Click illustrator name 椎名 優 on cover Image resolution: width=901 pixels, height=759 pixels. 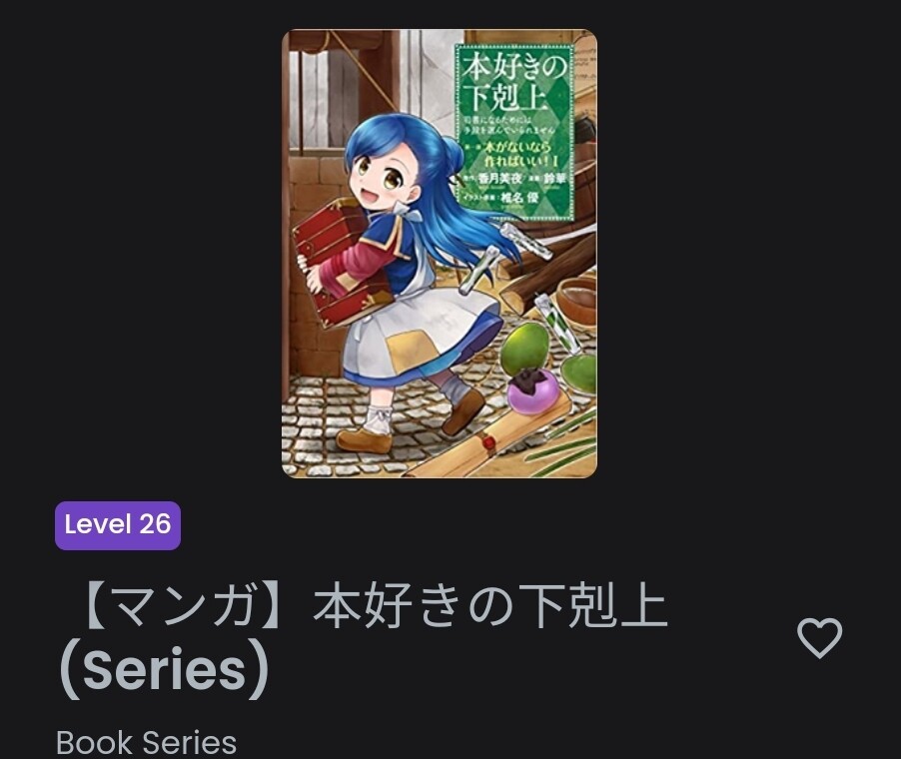point(518,198)
